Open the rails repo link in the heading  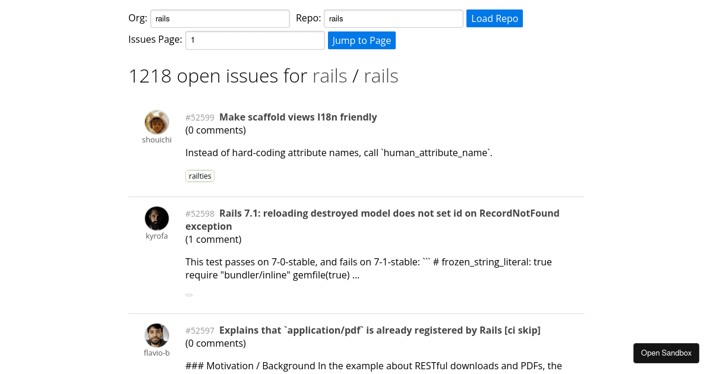pyautogui.click(x=381, y=76)
